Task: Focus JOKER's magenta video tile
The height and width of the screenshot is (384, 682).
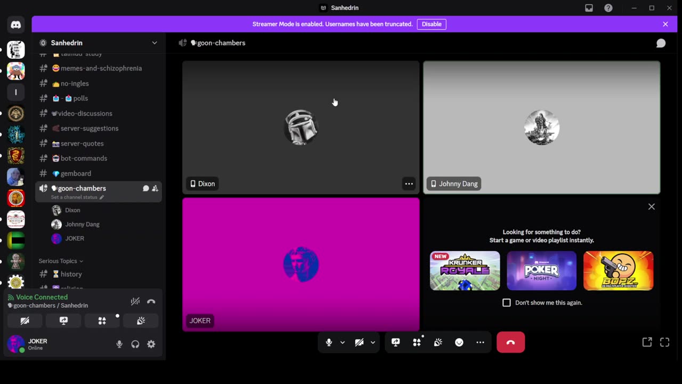Action: click(x=301, y=265)
